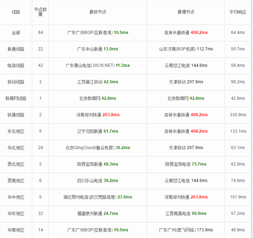253x238 pixels.
Task: Click the 节点数量 column header
Action: point(40,12)
